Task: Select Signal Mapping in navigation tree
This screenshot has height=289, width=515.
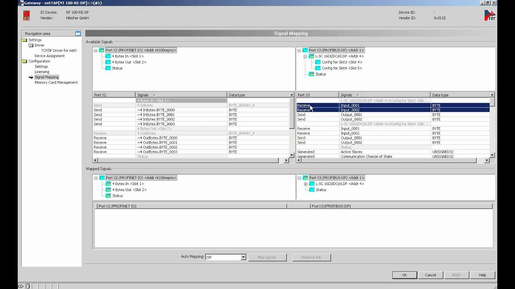Action: pos(47,77)
